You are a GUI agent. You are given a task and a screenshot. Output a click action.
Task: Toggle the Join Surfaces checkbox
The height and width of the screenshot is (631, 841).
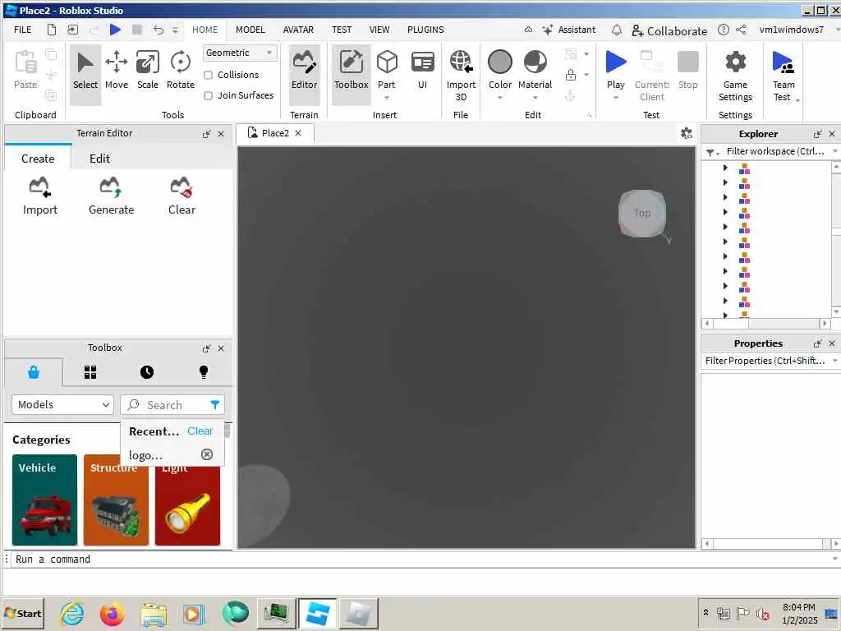pos(209,95)
